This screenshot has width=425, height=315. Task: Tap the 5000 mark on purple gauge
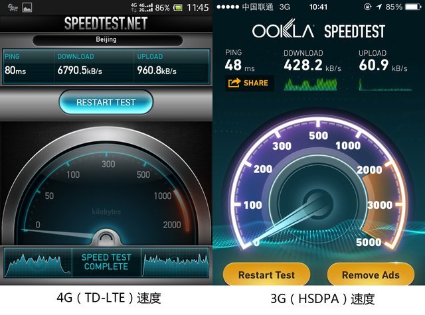(369, 242)
